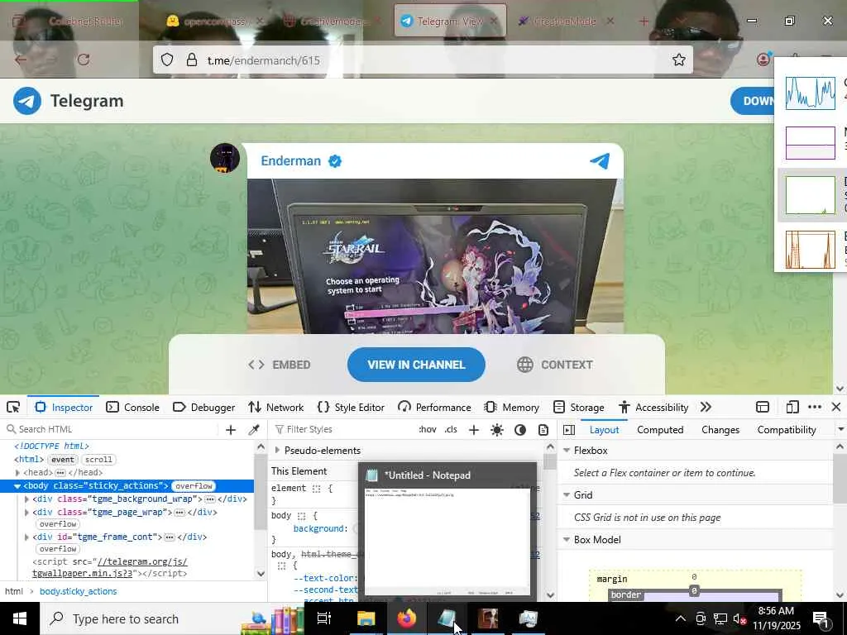This screenshot has width=847, height=635.
Task: Open the Storage tab
Action: [578, 407]
